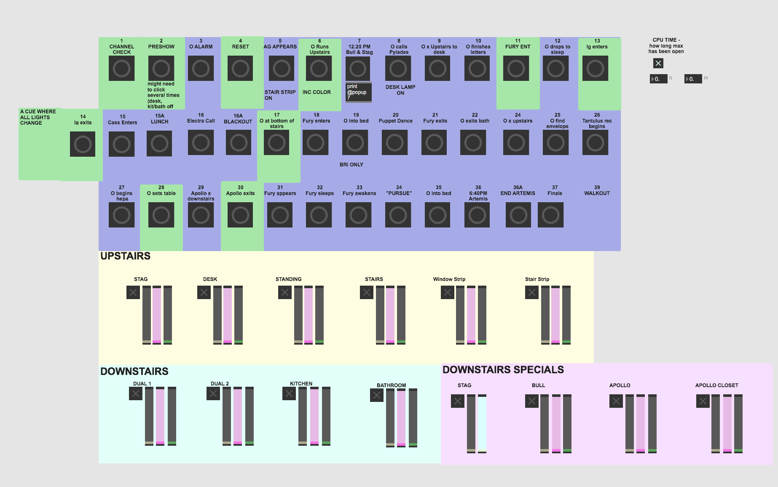Toggle the STAIRS light
The image size is (778, 487).
tap(367, 292)
